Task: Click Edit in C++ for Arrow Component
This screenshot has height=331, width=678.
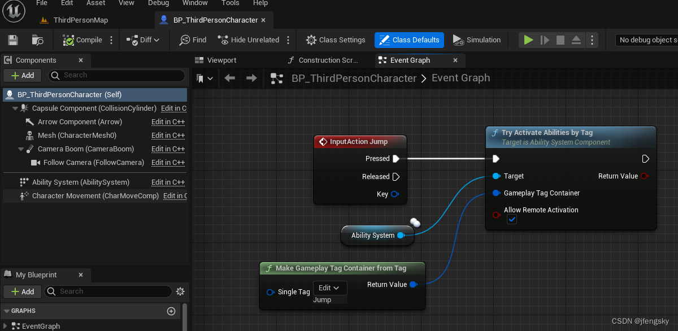Action: 168,121
